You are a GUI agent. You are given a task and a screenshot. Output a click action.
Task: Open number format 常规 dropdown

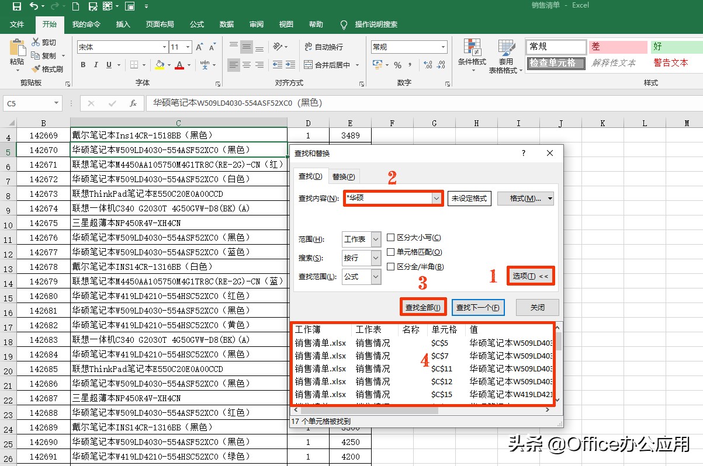(444, 47)
